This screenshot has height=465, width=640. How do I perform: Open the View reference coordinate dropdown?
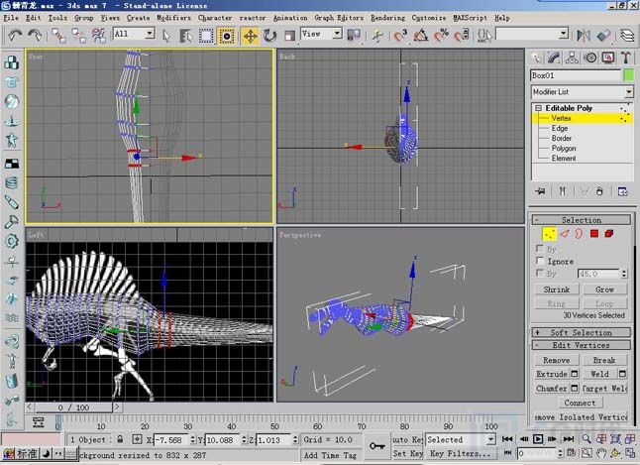coord(337,34)
